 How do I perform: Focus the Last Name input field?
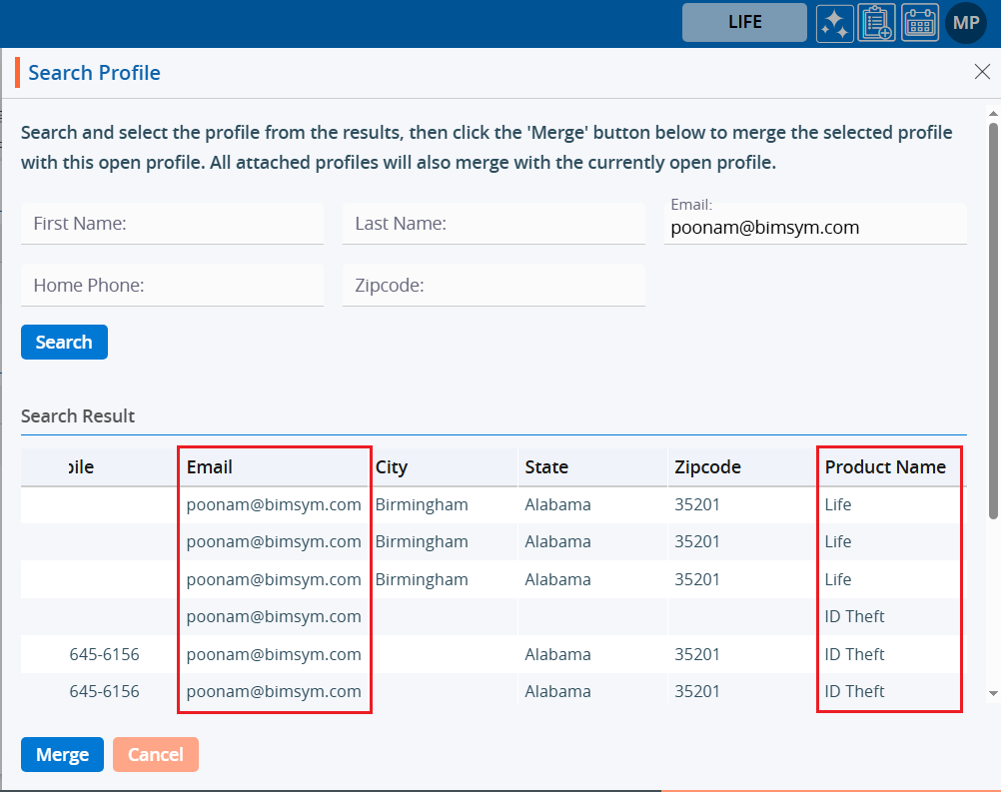tap(494, 224)
